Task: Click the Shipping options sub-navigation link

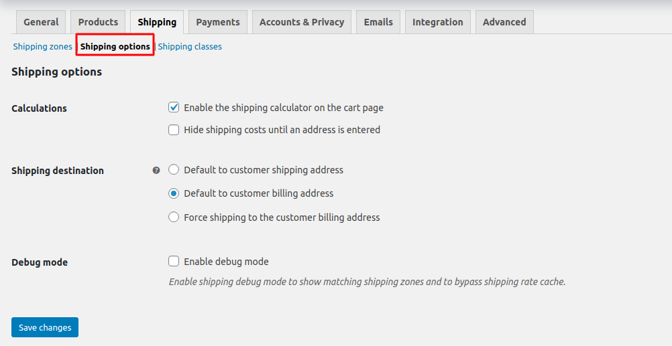Action: coord(115,47)
